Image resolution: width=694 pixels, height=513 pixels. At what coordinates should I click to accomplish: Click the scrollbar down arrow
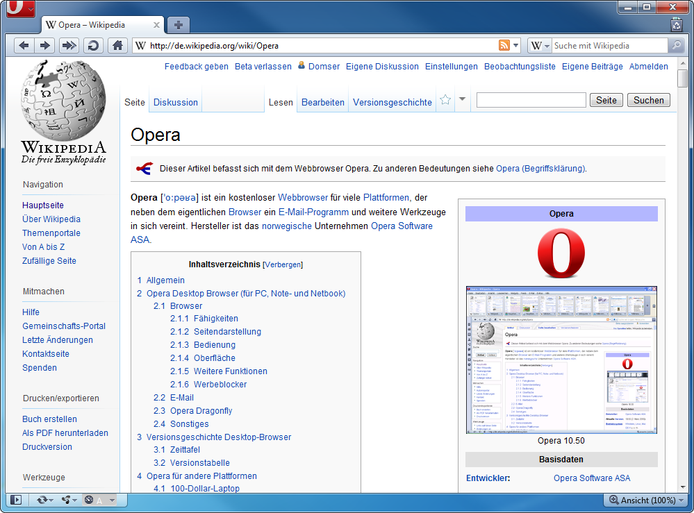pyautogui.click(x=683, y=487)
